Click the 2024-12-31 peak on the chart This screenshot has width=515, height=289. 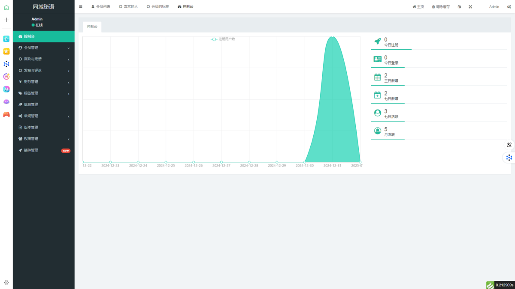pyautogui.click(x=332, y=37)
